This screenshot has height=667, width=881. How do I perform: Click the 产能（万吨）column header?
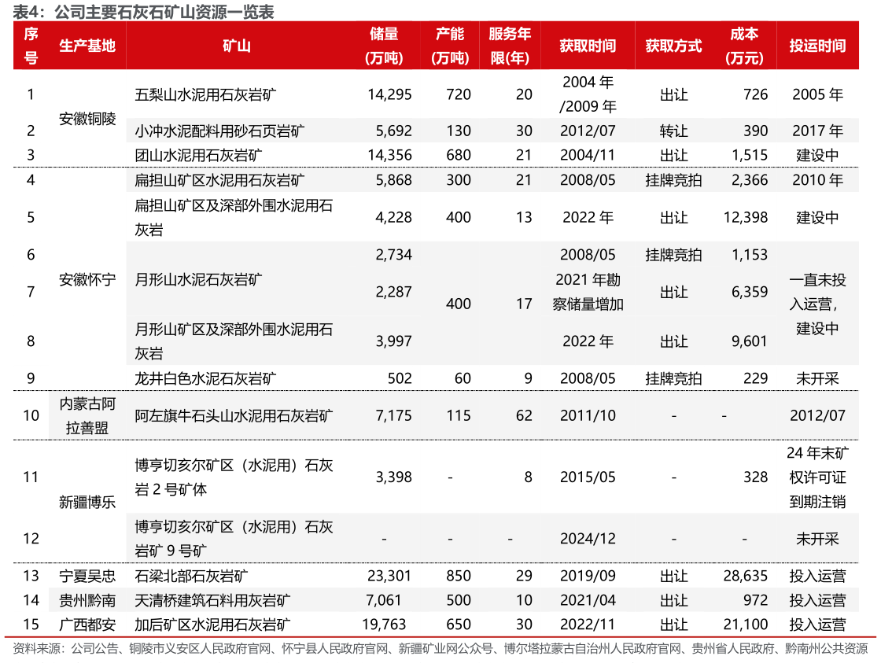point(450,46)
